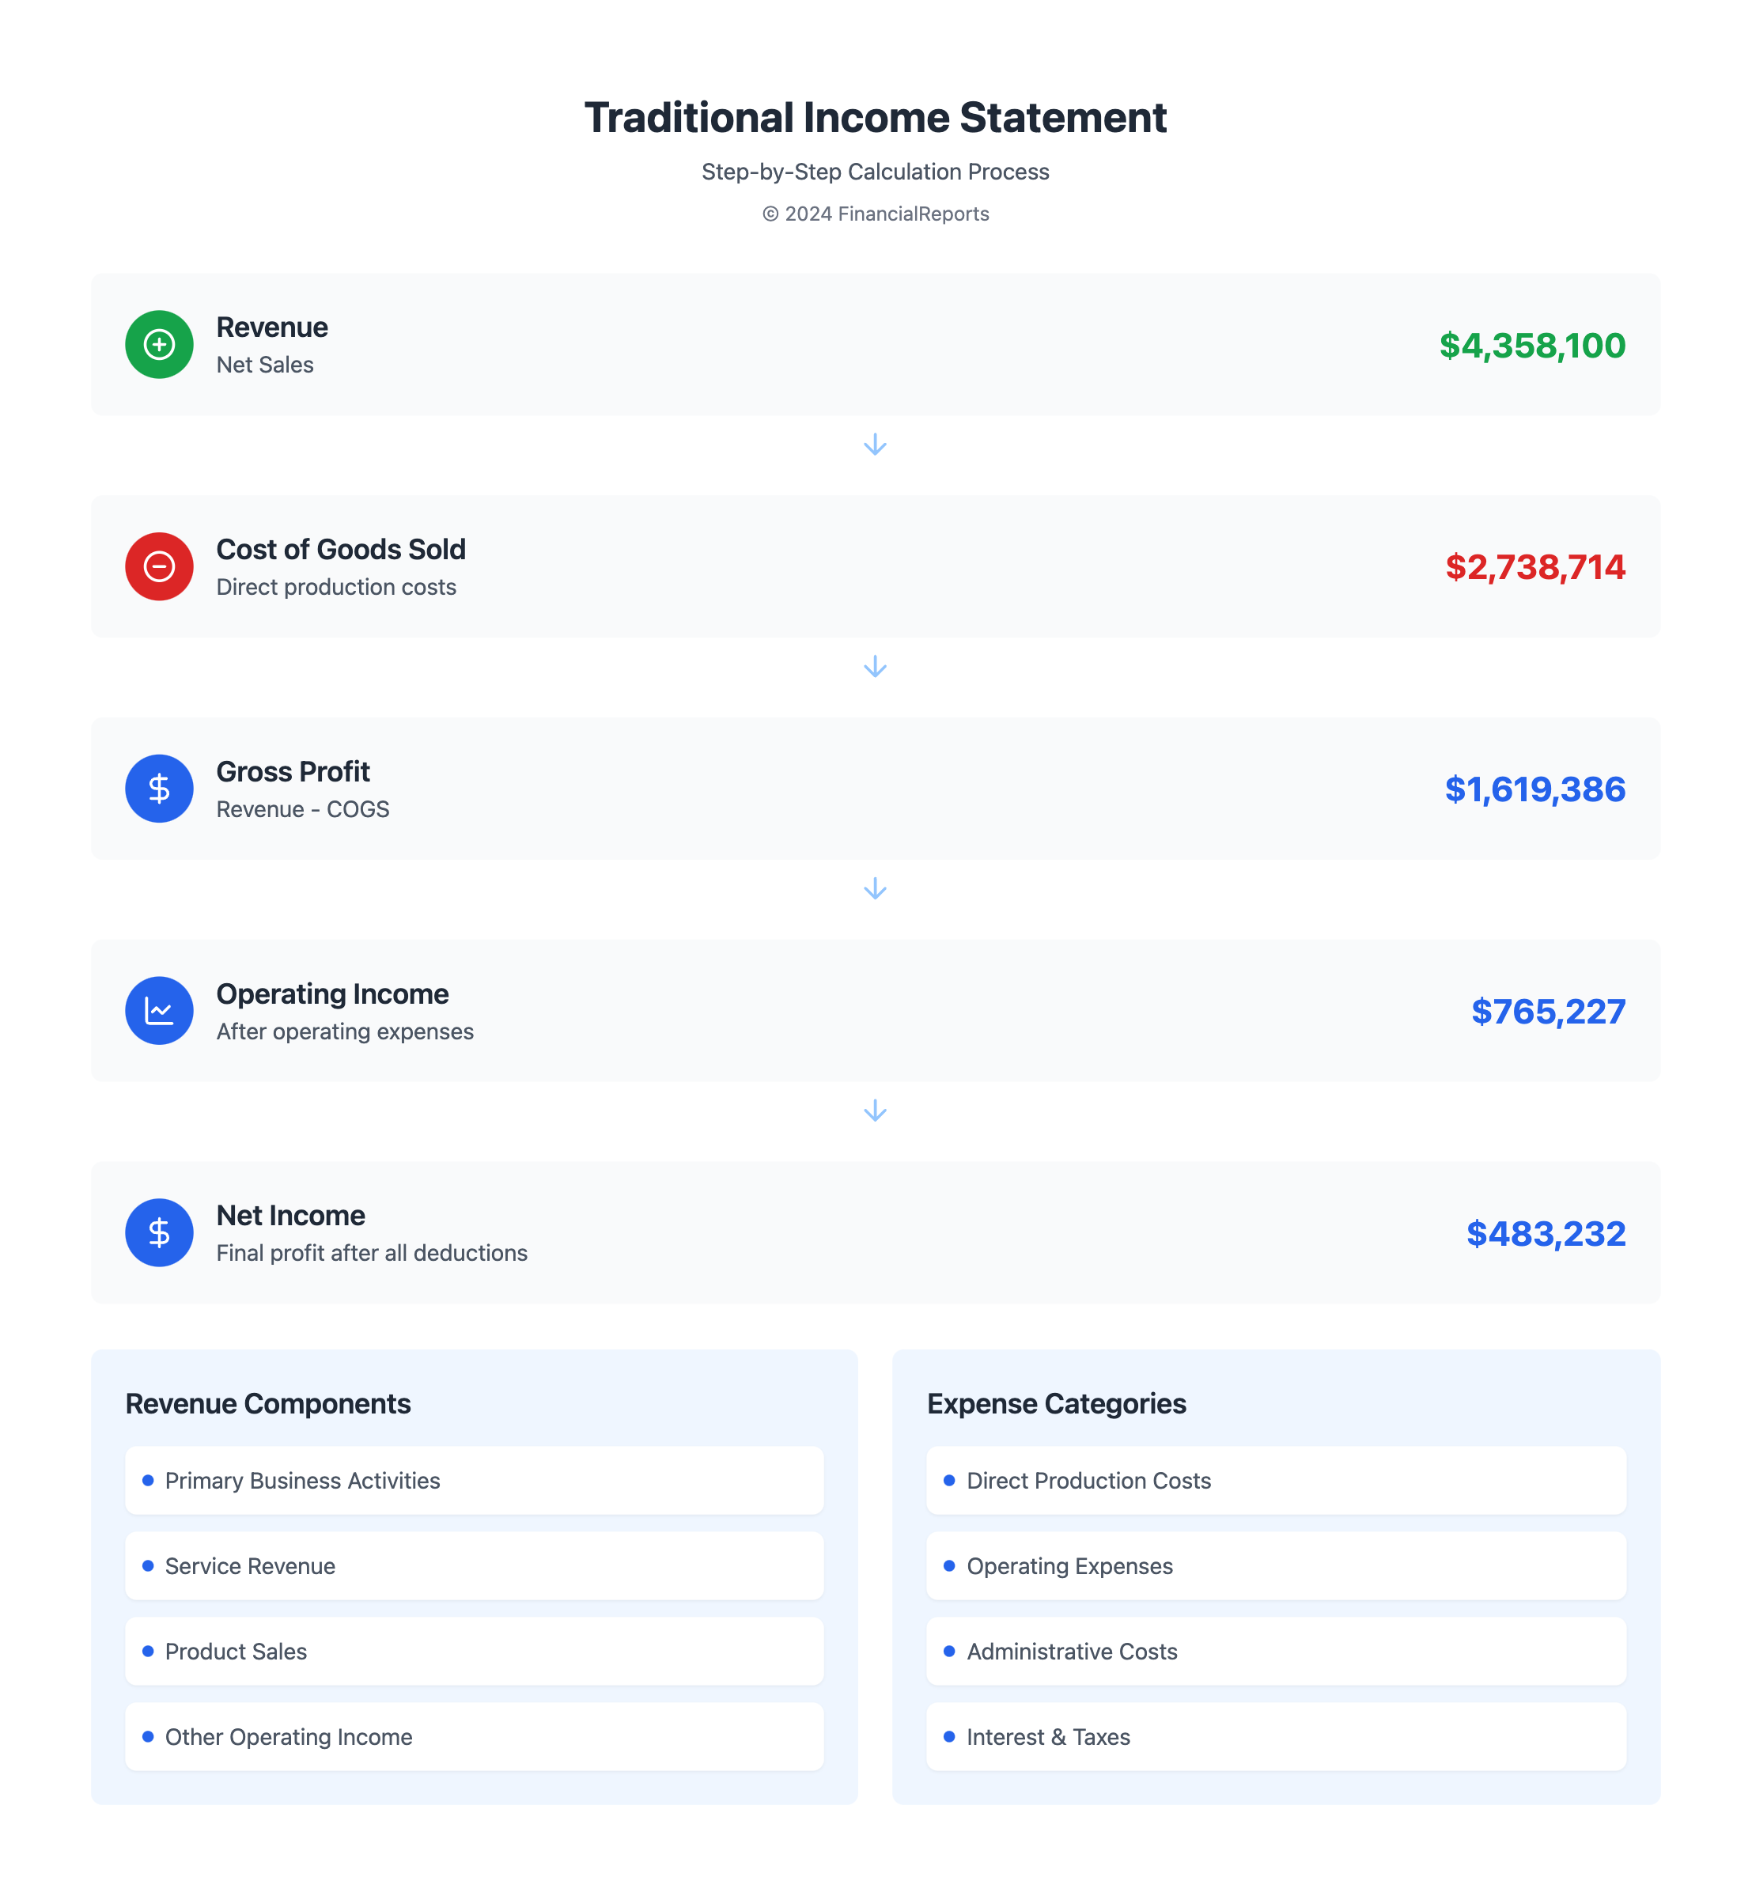This screenshot has width=1752, height=1896.
Task: Select the Service Revenue list item
Action: coord(250,1565)
